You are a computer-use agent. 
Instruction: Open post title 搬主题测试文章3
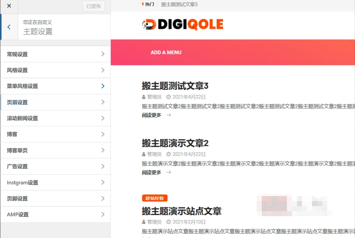pos(175,86)
